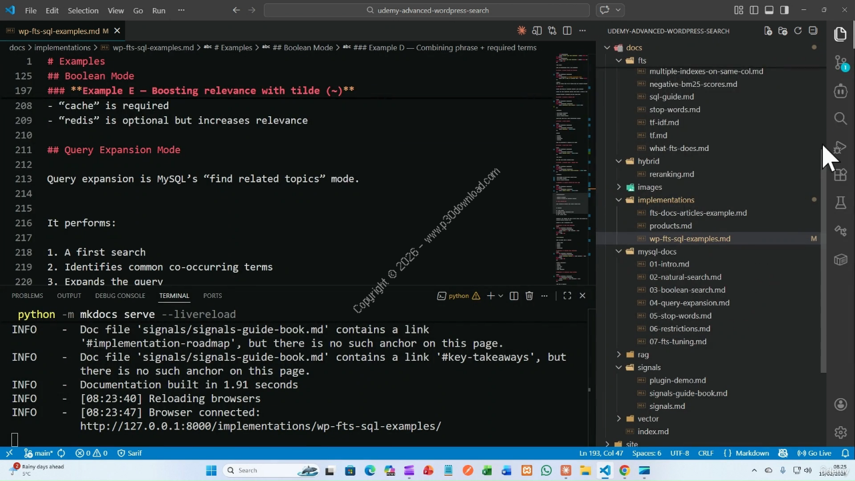
Task: Toggle the primary side bar layout button
Action: tap(754, 10)
